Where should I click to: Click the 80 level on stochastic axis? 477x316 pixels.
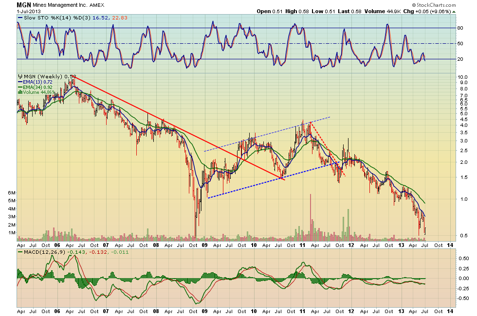point(460,28)
